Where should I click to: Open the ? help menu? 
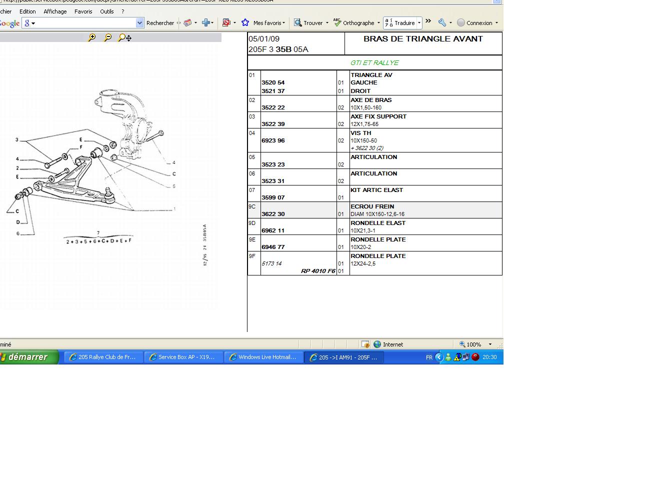(123, 11)
